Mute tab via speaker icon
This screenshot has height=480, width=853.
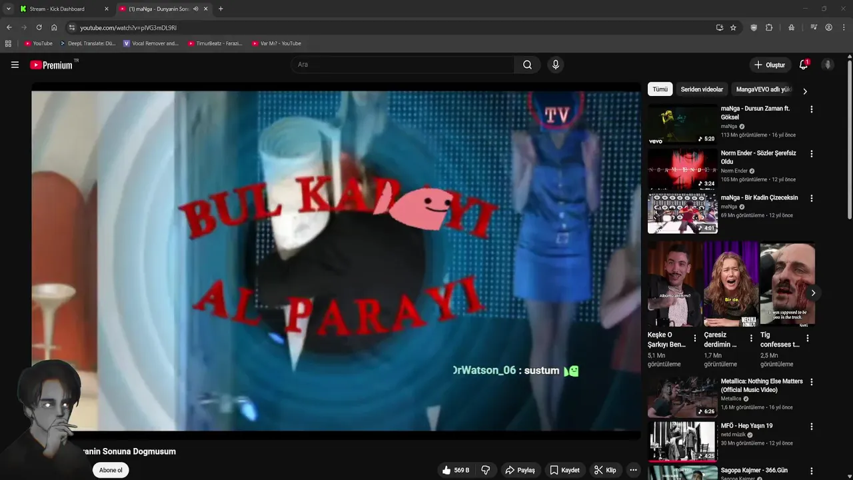(x=196, y=9)
